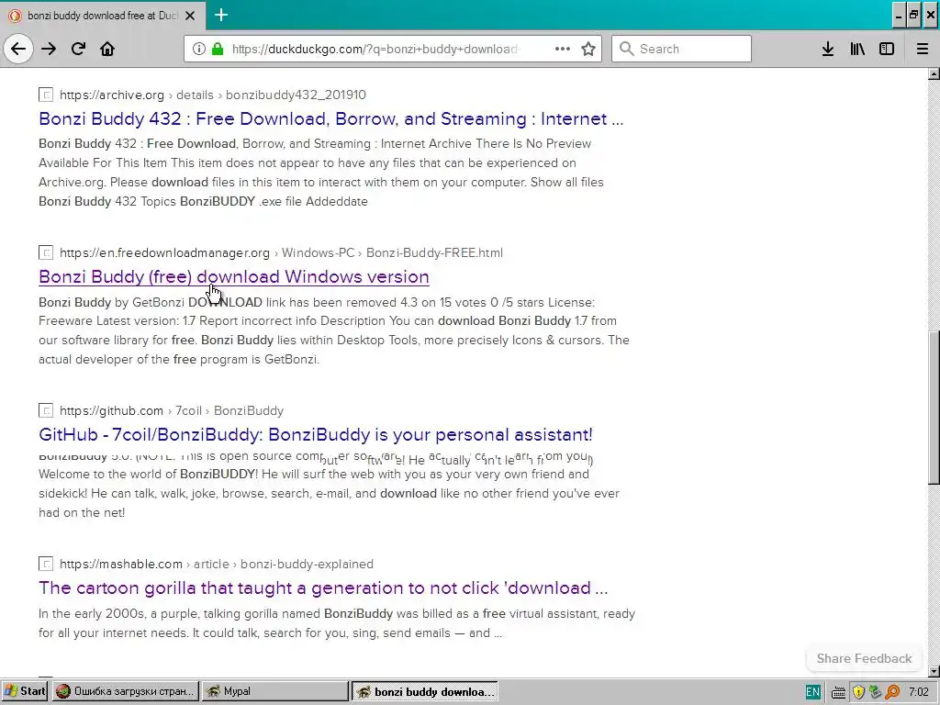Click the 7:02 system clock

918,692
